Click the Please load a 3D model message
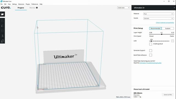The image size is (176, 99). click(142, 89)
